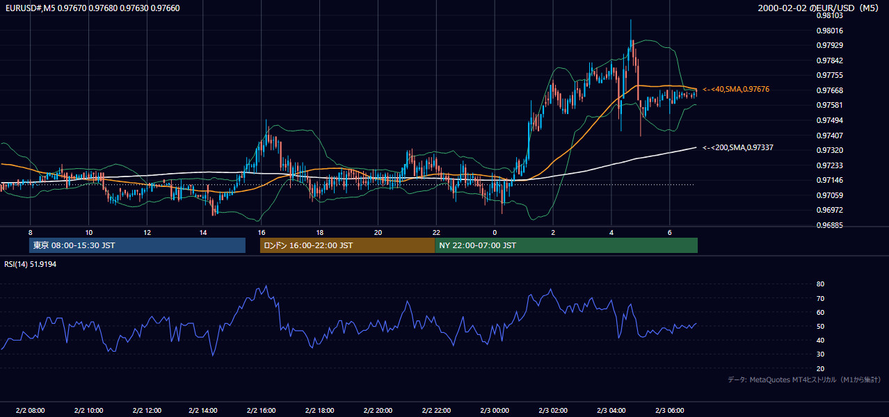Select the London 16:00-22:00 JST session bar

[347, 245]
